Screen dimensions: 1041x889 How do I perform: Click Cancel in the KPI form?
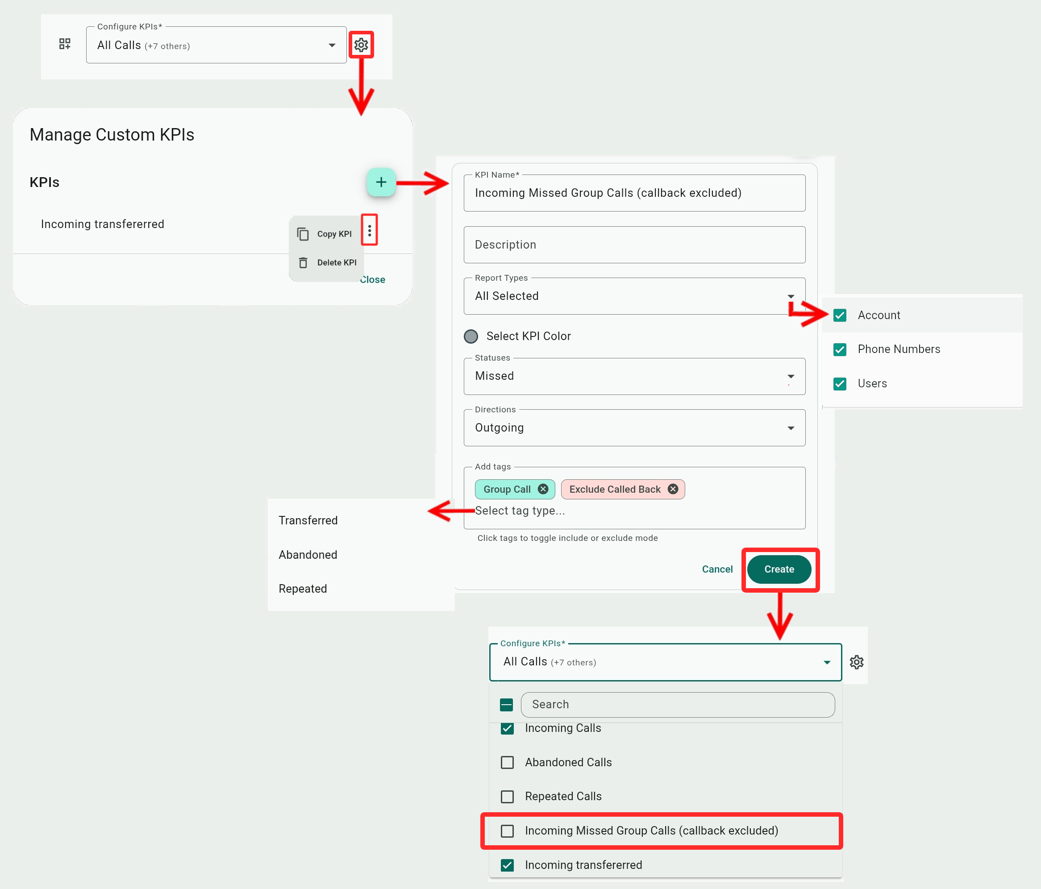click(x=717, y=569)
